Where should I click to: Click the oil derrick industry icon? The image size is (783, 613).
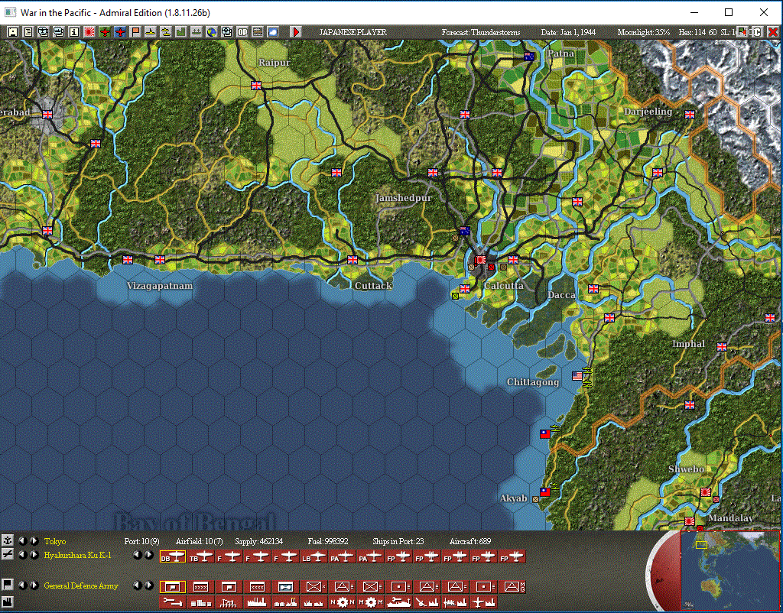coord(229,602)
